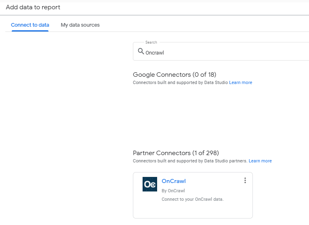Click the magnifying glass search icon
309x225 pixels.
click(x=141, y=51)
